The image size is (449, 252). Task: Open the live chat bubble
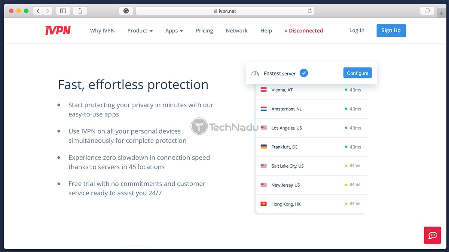pyautogui.click(x=433, y=235)
